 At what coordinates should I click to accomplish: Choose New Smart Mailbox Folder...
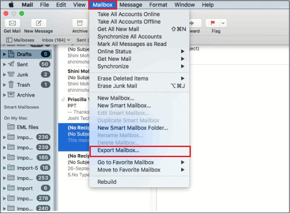click(139, 128)
